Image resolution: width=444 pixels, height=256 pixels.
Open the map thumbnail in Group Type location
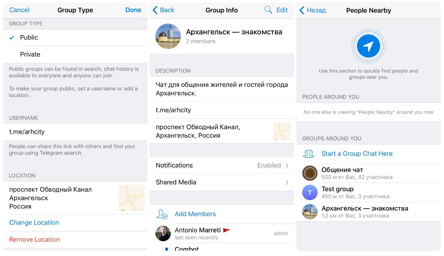tap(131, 198)
